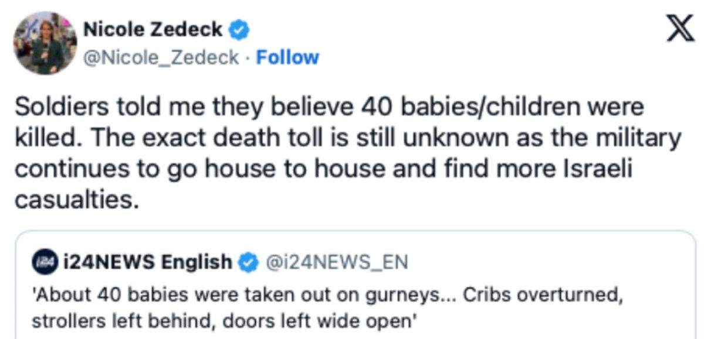Follow Nicole Zedeck's account
Image resolution: width=704 pixels, height=339 pixels.
click(287, 57)
